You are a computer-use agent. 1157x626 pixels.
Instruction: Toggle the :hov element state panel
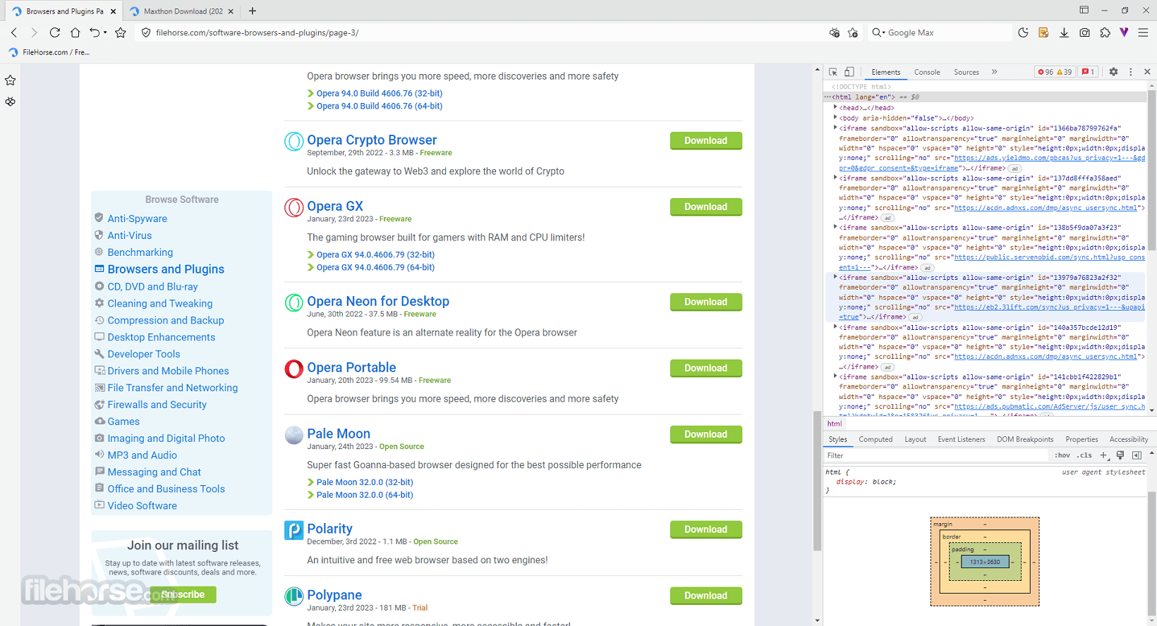click(x=1062, y=455)
